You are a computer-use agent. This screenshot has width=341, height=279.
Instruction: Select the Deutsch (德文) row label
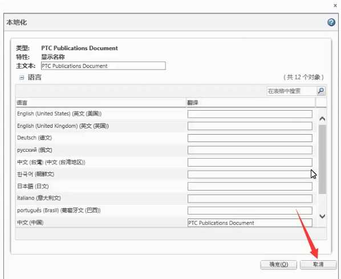pyautogui.click(x=34, y=138)
